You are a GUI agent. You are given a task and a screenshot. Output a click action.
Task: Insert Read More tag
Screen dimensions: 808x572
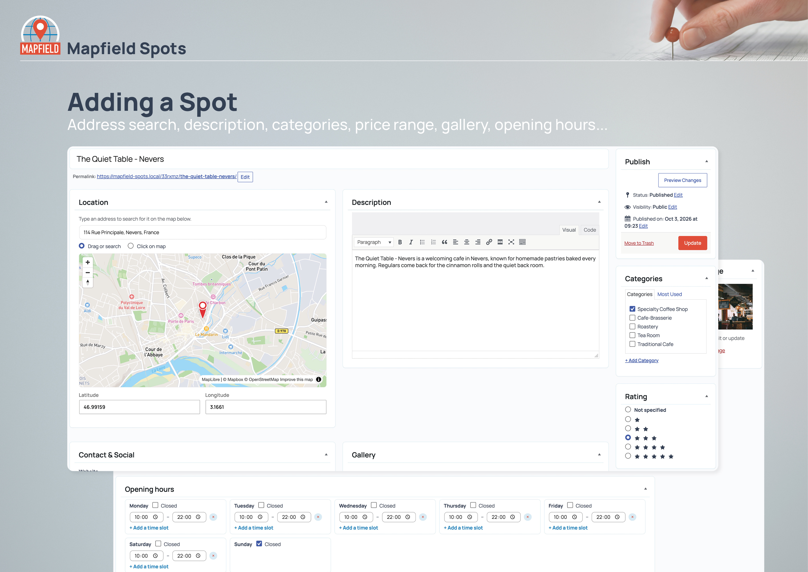click(x=500, y=242)
